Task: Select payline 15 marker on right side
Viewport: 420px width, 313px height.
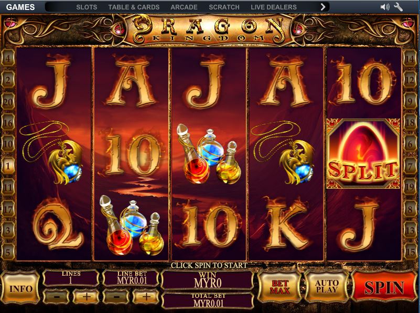Action: [x=410, y=252]
